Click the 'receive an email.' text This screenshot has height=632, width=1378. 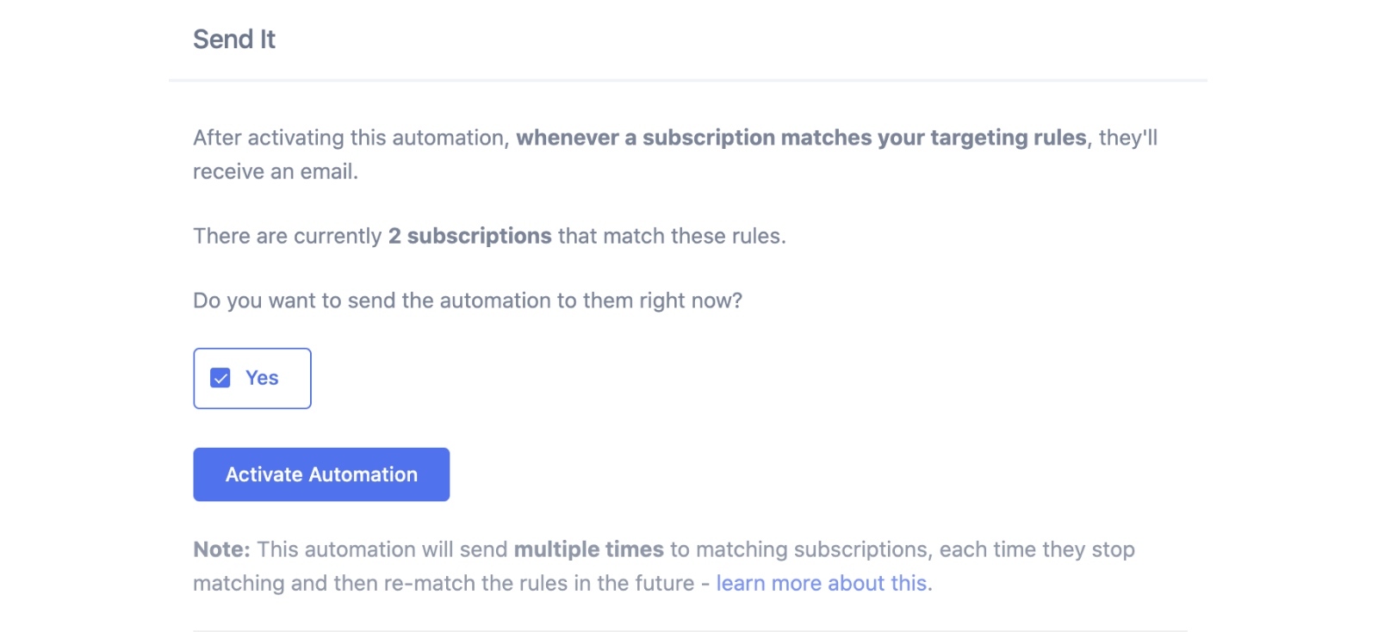(276, 171)
